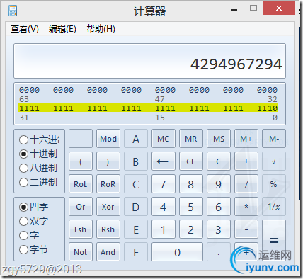Click the digit 7 key
The width and height of the screenshot is (303, 279).
164,184
